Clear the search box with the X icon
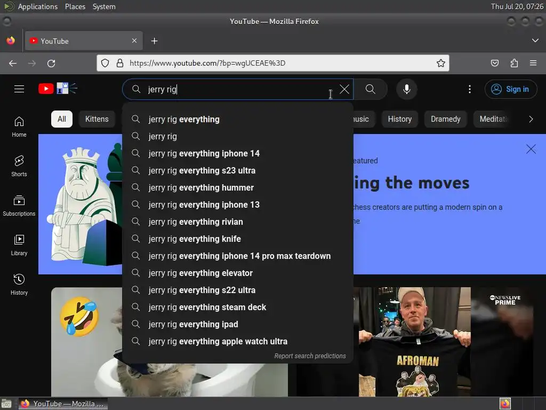The width and height of the screenshot is (546, 410). click(x=344, y=89)
